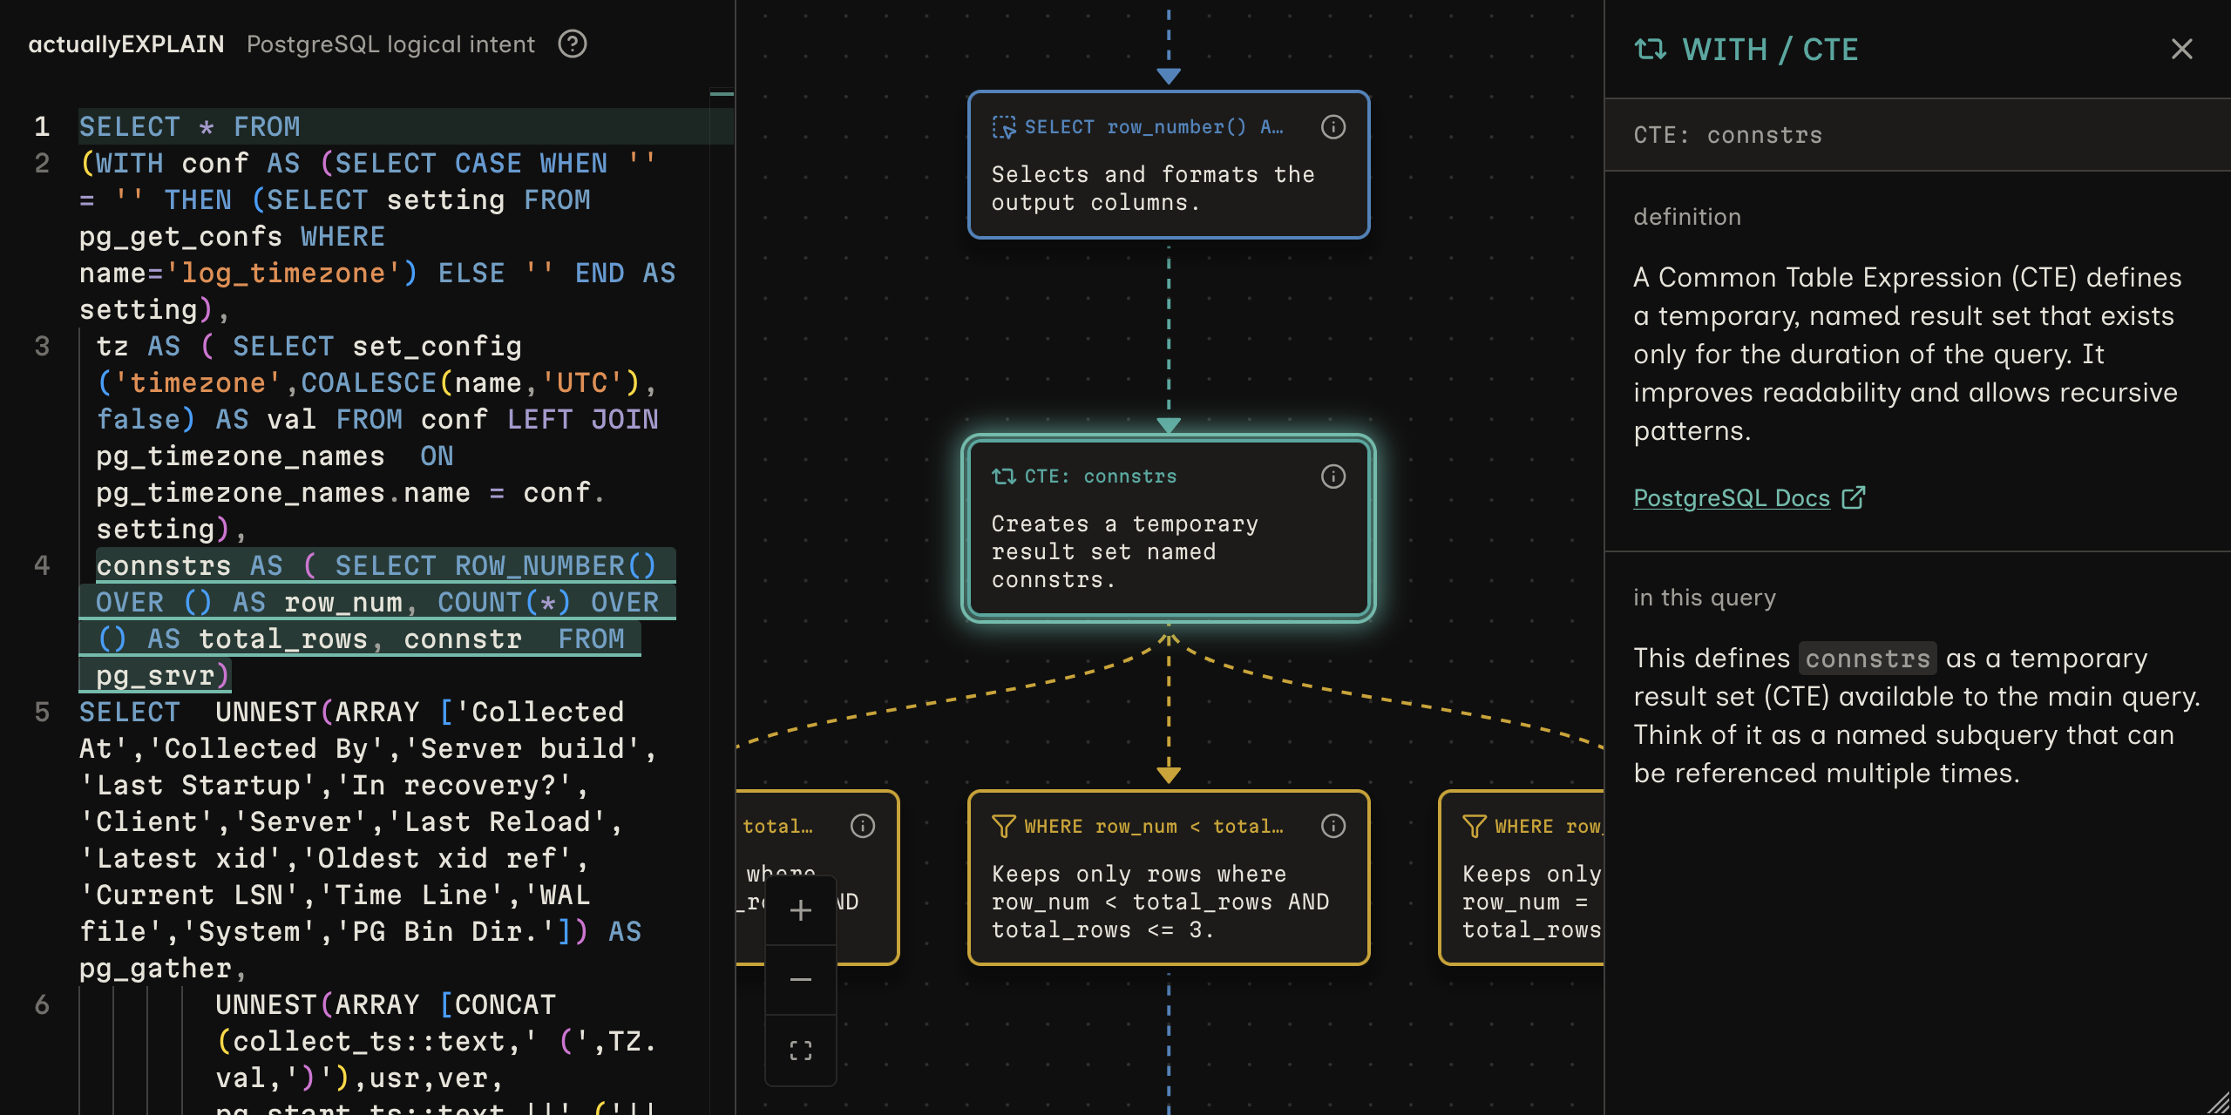Select the CTE: connstrs node card
Screen dimensions: 2231x1115
1169,529
